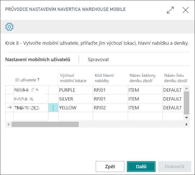Open Nastavení mobilních uživatelů section title

(38, 60)
